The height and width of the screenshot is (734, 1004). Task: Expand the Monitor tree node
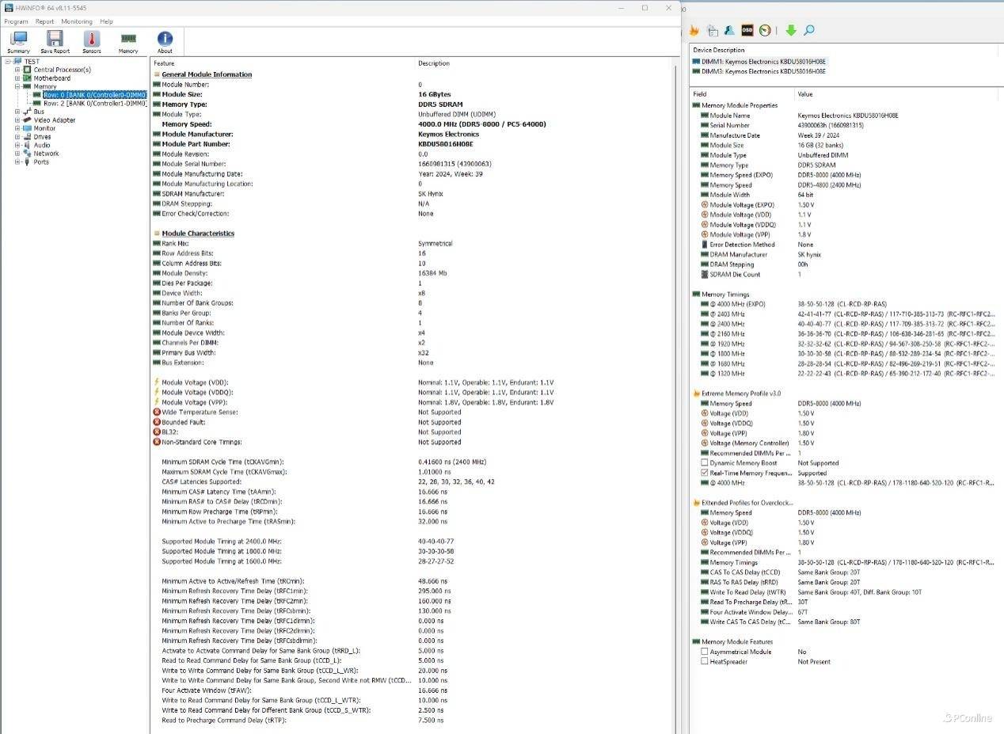pos(17,128)
